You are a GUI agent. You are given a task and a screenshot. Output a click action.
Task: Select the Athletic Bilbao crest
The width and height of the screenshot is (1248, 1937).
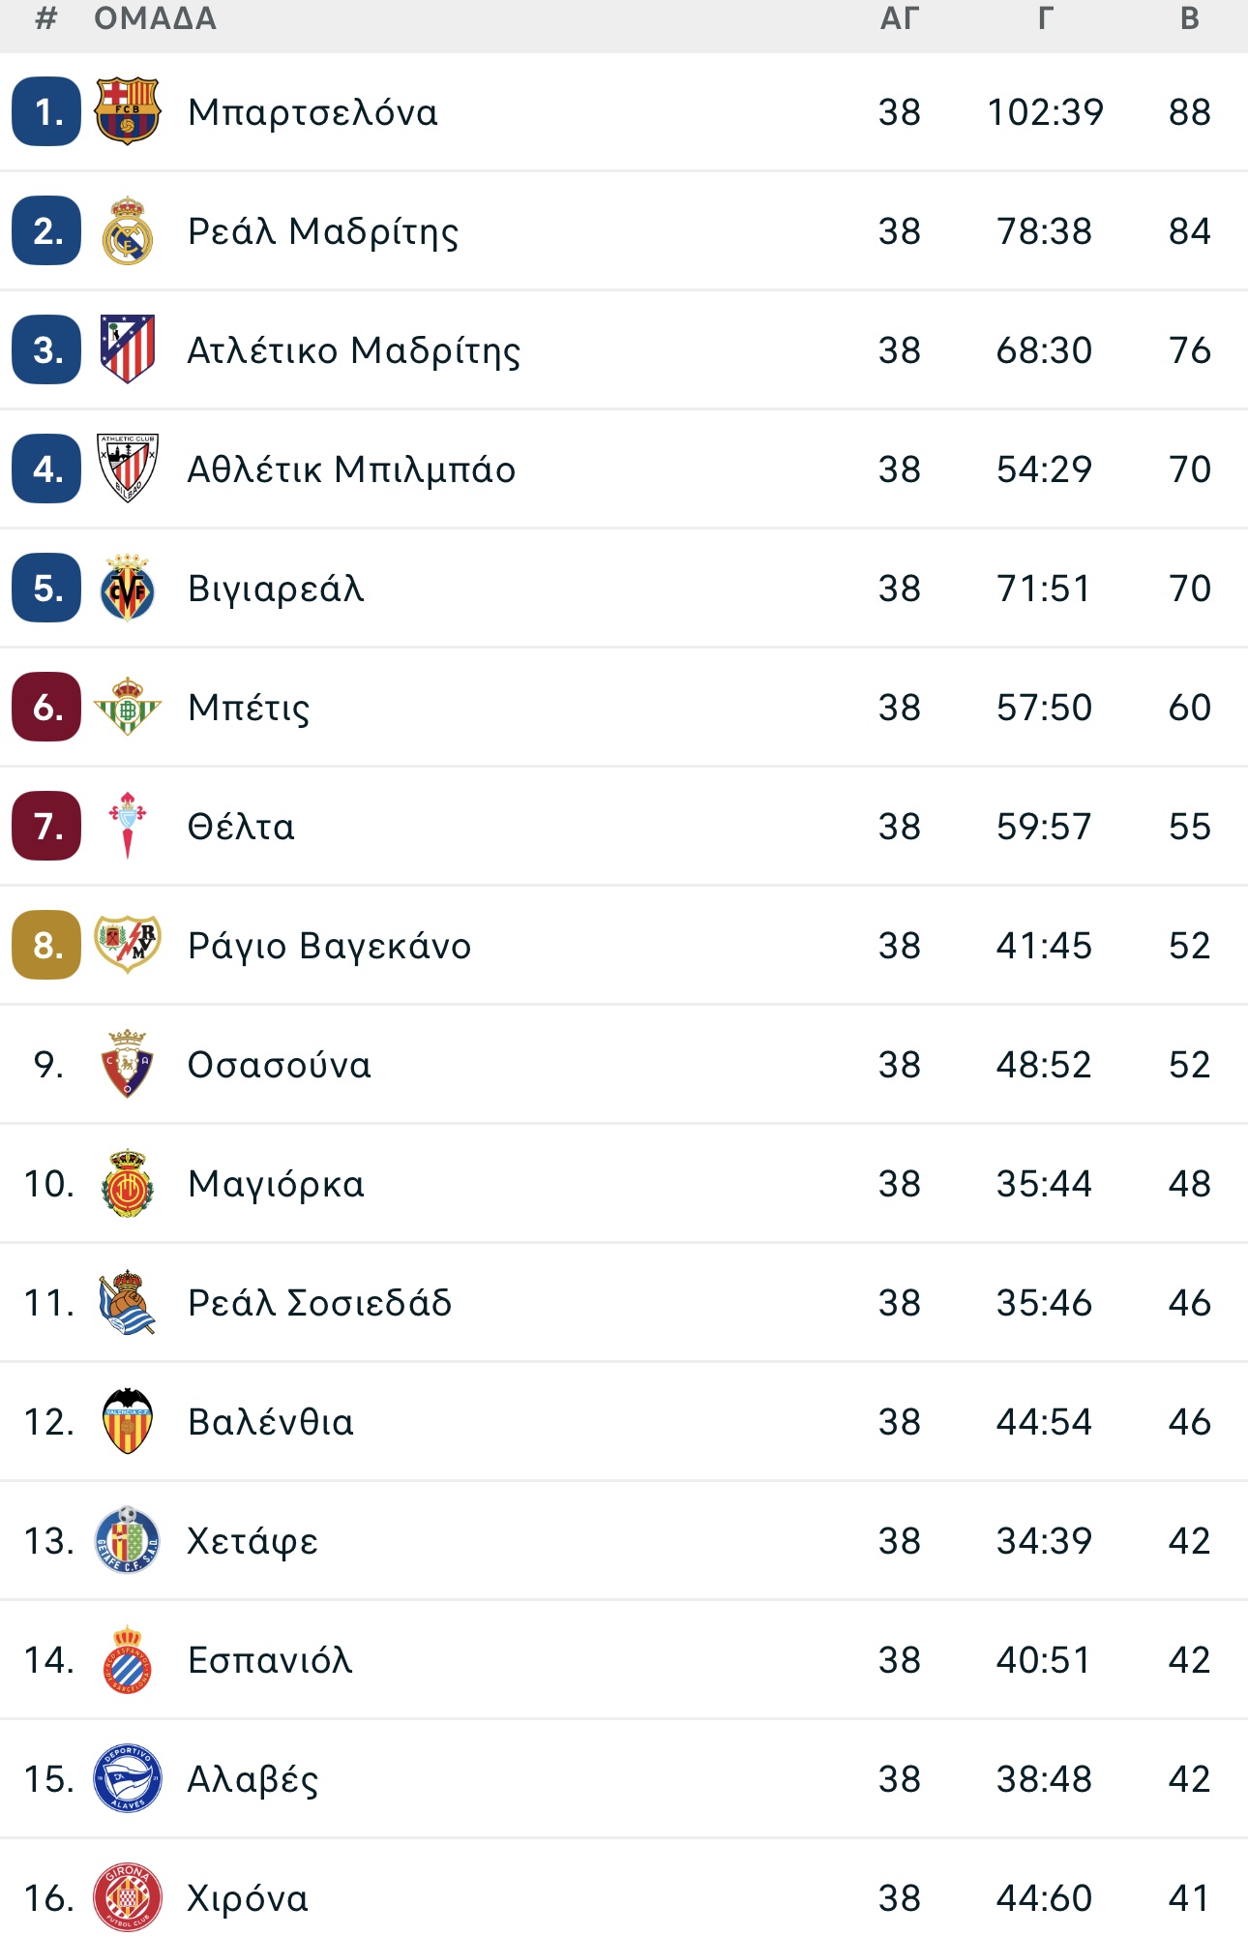tap(127, 469)
